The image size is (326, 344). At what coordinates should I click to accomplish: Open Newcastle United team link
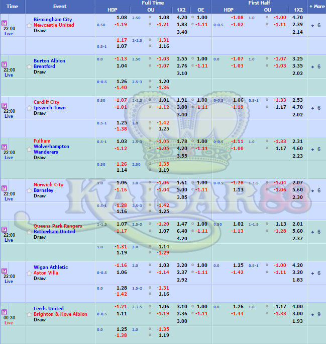point(54,25)
